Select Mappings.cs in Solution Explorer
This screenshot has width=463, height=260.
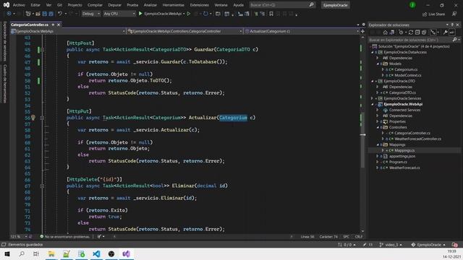[404, 150]
